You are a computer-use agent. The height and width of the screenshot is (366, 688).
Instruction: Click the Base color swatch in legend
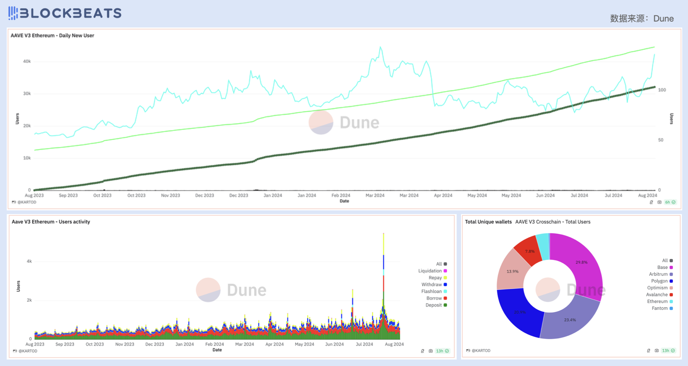coord(671,267)
